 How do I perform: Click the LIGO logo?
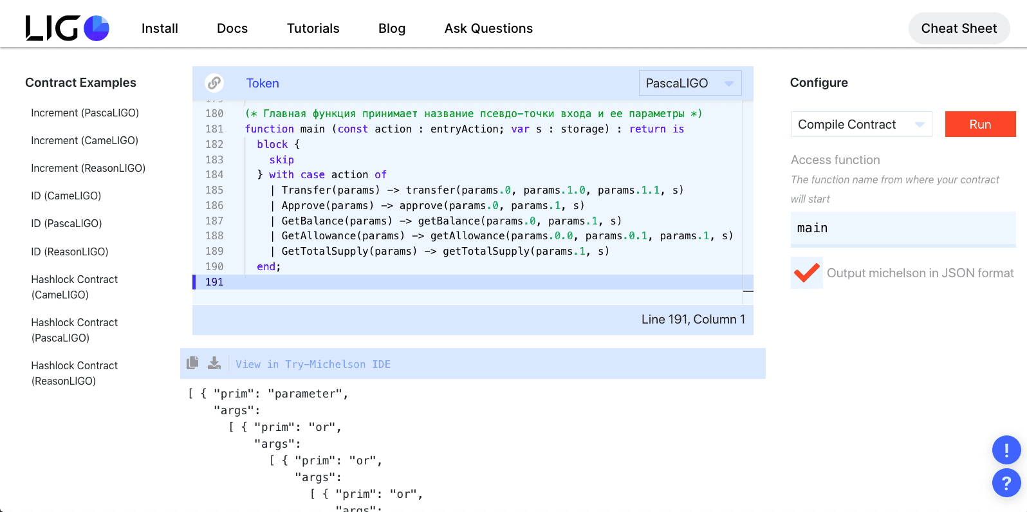pyautogui.click(x=67, y=28)
